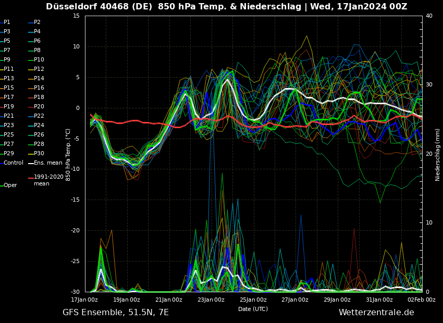
Task: Click the Date (UTC) x-axis label
Action: [253, 309]
